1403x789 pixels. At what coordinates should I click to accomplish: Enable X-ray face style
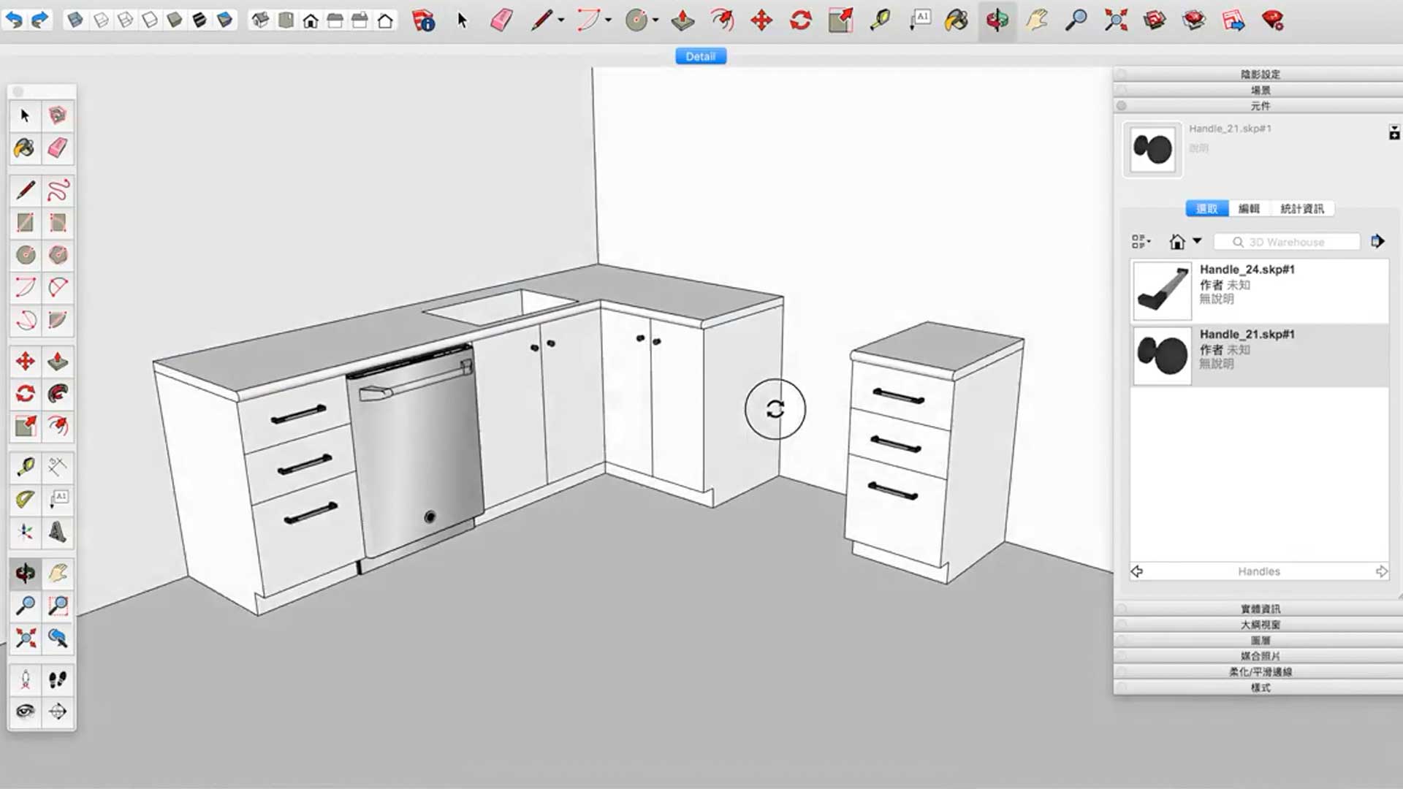[x=75, y=20]
